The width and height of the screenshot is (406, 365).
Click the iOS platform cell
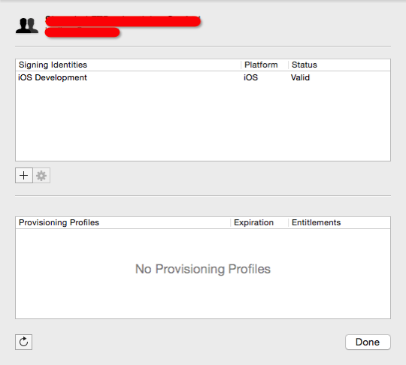point(250,77)
